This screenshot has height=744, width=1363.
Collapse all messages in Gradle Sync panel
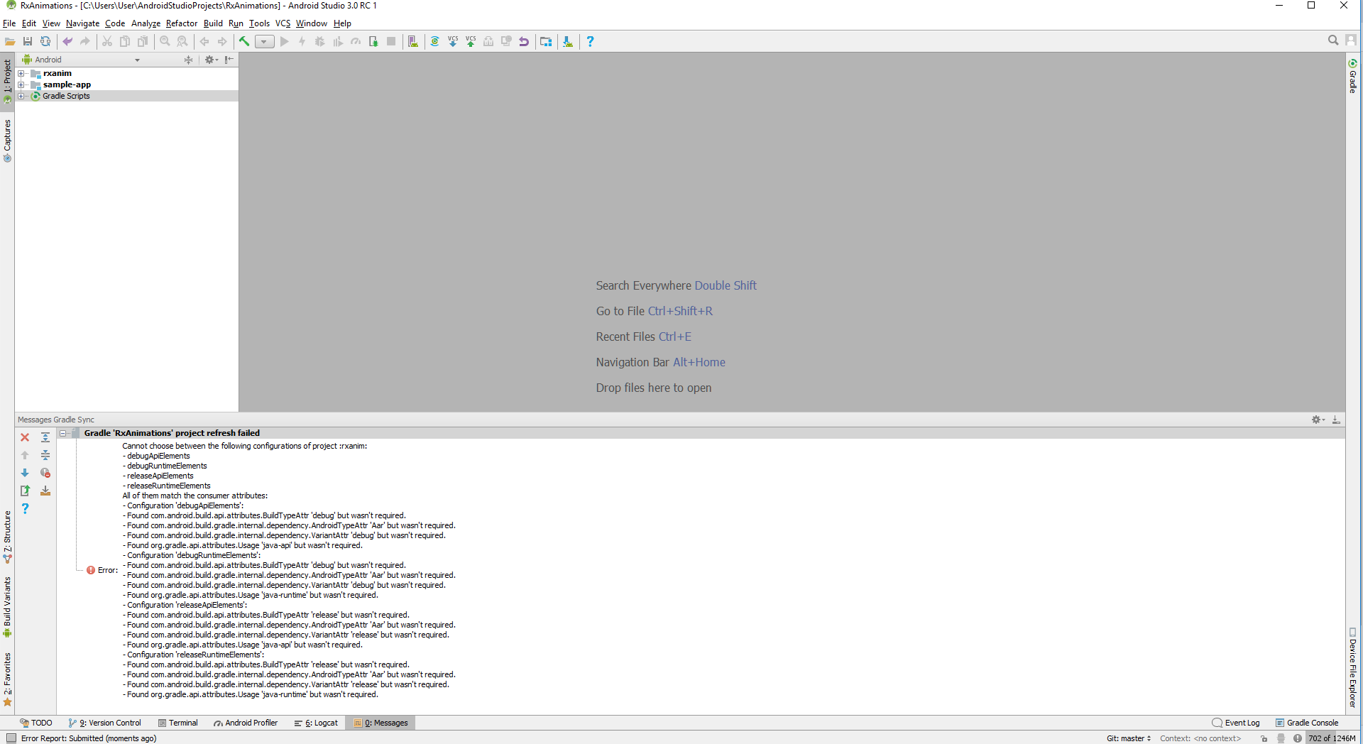(45, 455)
